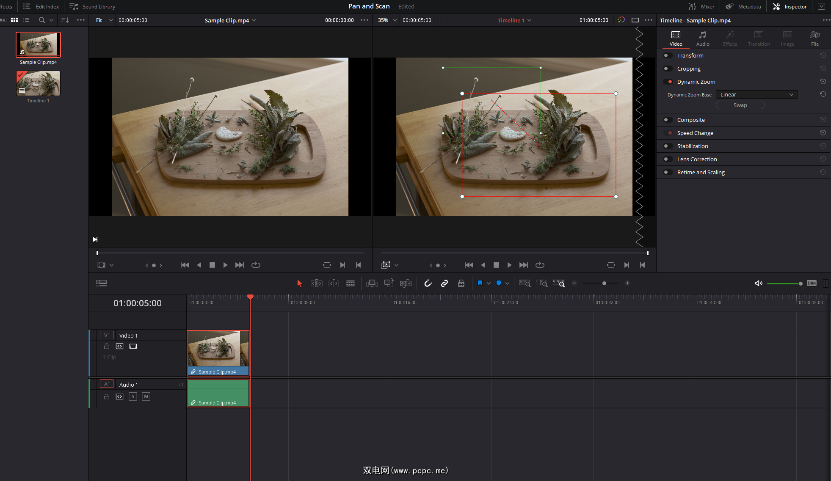This screenshot has height=481, width=831.
Task: Lock the Video 1 track
Action: (x=107, y=346)
